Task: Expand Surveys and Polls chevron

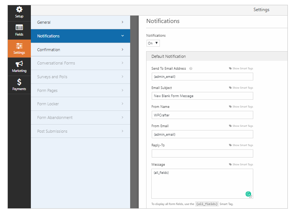Action: click(122, 77)
